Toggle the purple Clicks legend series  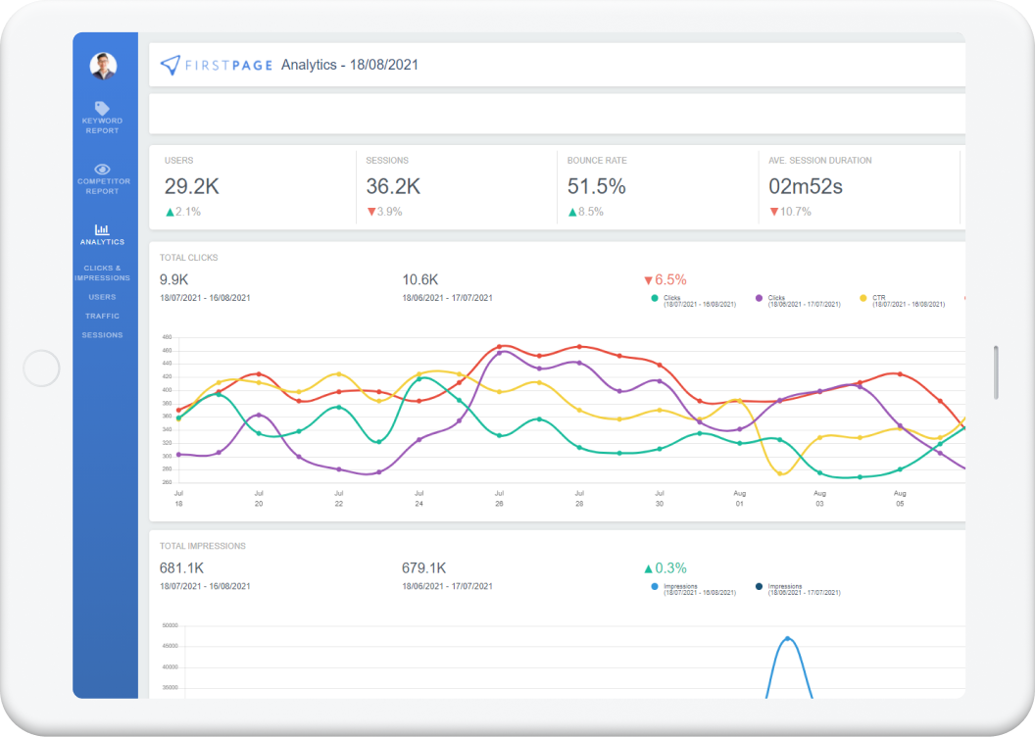[760, 298]
